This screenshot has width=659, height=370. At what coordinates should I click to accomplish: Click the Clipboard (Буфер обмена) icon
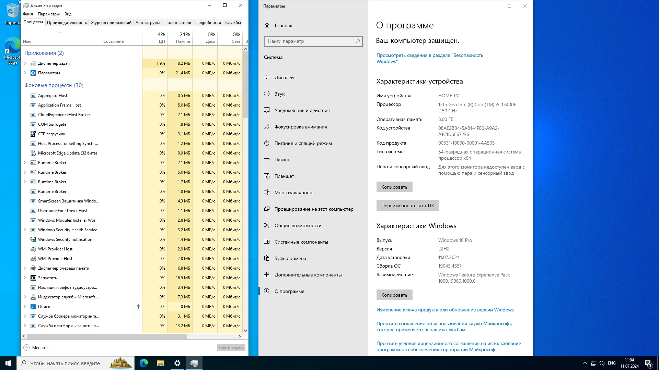[x=267, y=258]
